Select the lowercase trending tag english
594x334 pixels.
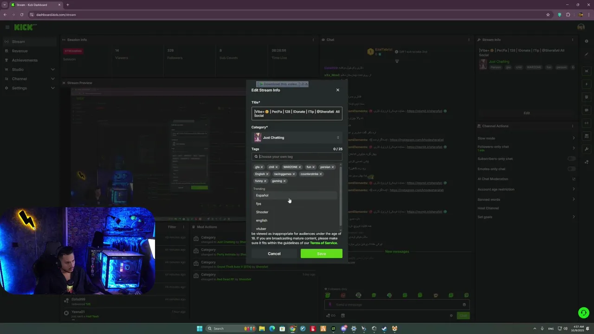coord(295,220)
